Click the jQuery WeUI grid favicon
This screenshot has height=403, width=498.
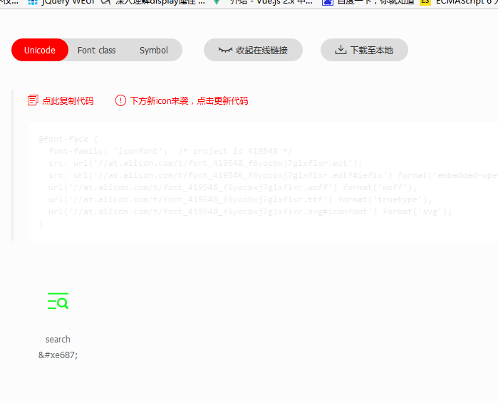(33, 2)
